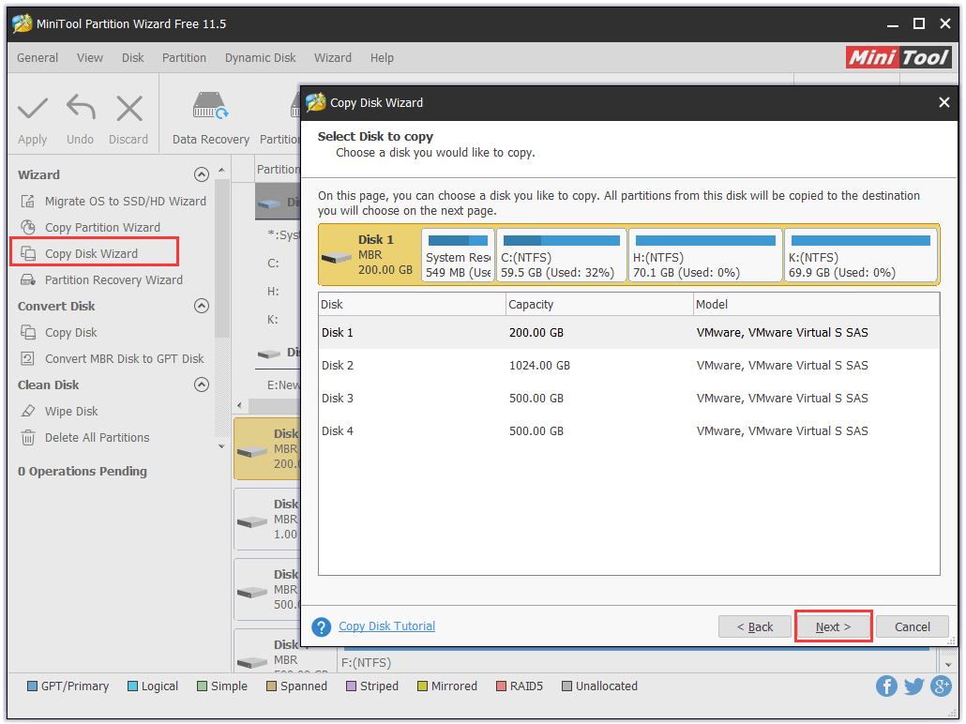Viewport: 966px width, 724px height.
Task: Click the RAID5 legend swatch
Action: click(502, 687)
